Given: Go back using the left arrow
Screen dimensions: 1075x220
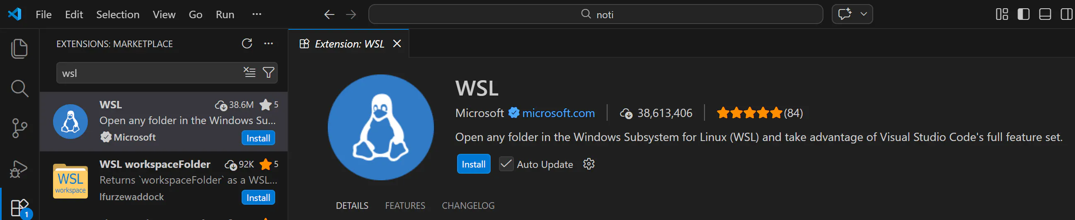Looking at the screenshot, I should click(x=329, y=14).
